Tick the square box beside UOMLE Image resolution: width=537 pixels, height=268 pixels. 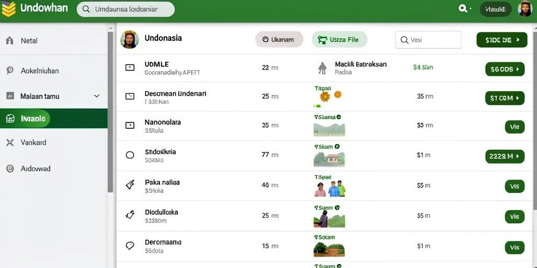130,68
